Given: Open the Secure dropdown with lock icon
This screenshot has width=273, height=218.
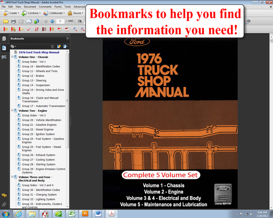Looking at the screenshot, I should tap(76, 13).
